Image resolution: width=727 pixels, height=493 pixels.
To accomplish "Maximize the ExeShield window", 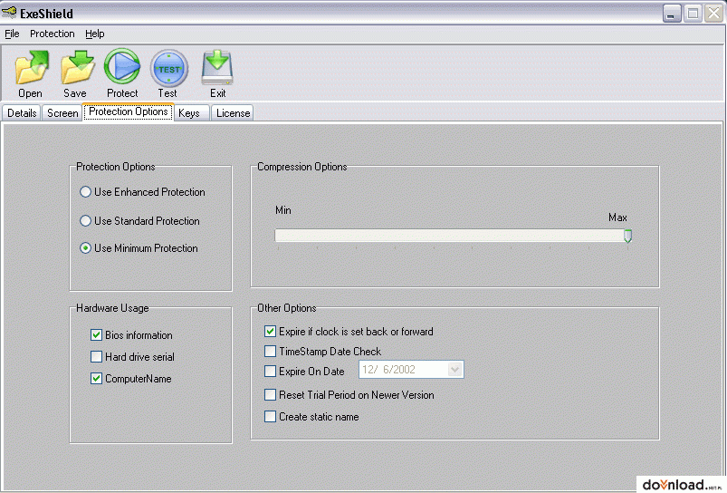I will [x=693, y=14].
